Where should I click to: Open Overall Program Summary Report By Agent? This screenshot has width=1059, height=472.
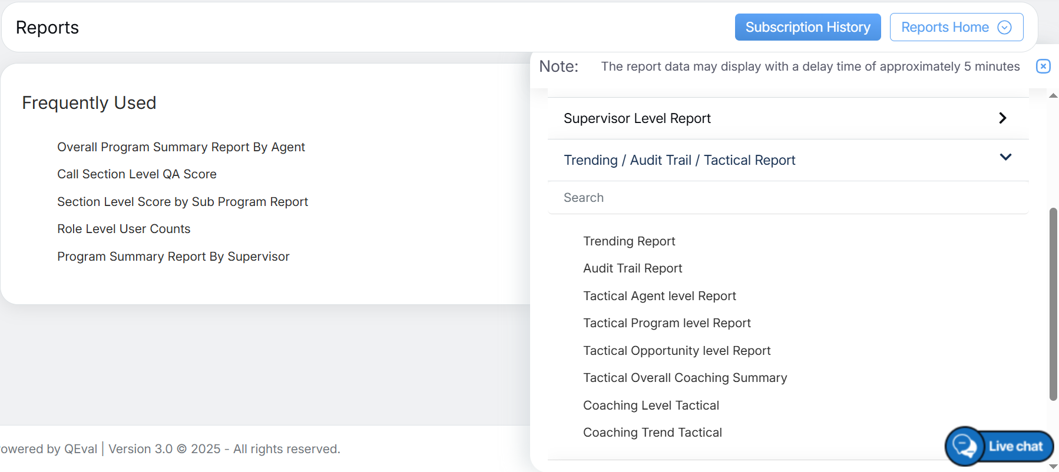(x=181, y=147)
